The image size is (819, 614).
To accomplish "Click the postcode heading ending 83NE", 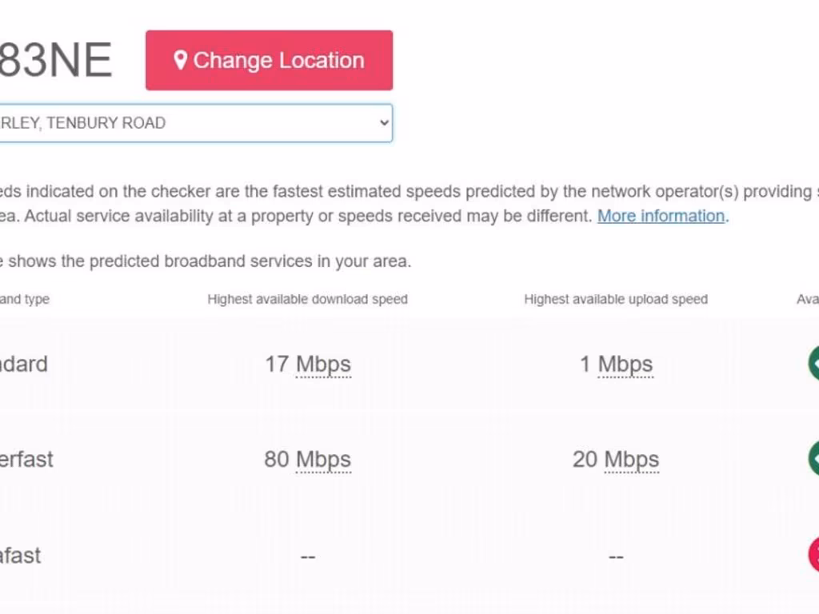I will pyautogui.click(x=54, y=61).
